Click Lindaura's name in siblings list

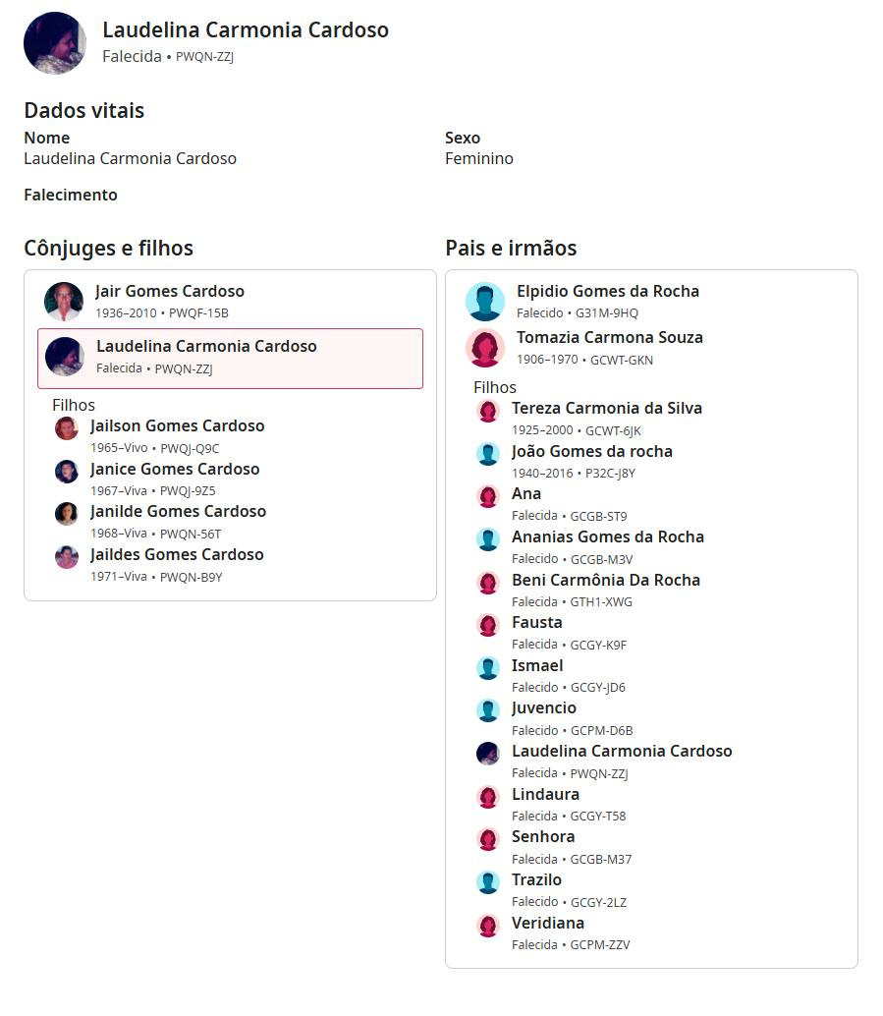545,794
